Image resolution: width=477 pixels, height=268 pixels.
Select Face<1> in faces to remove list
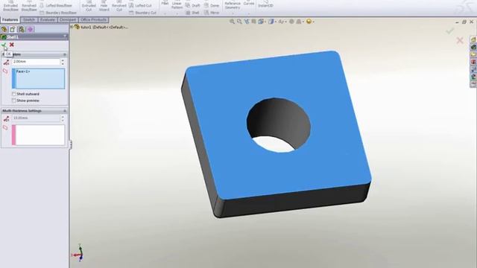[x=23, y=71]
